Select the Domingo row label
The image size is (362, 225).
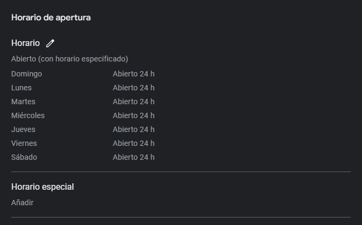27,74
